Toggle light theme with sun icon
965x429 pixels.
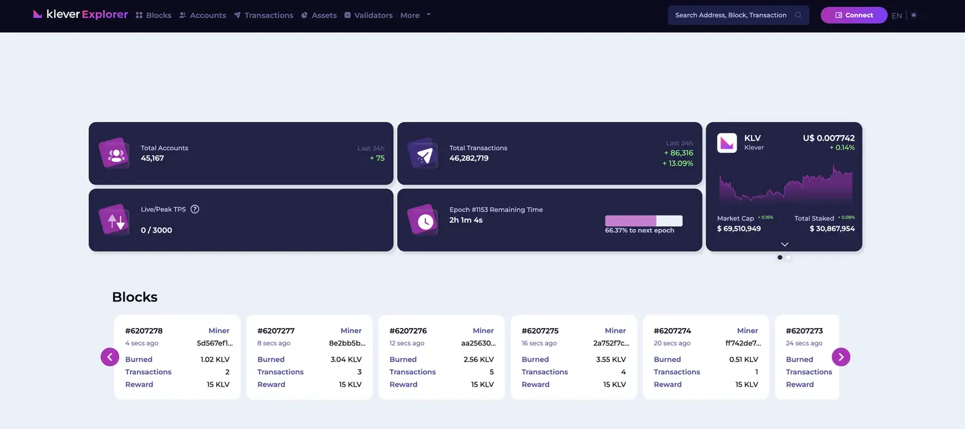coord(914,15)
